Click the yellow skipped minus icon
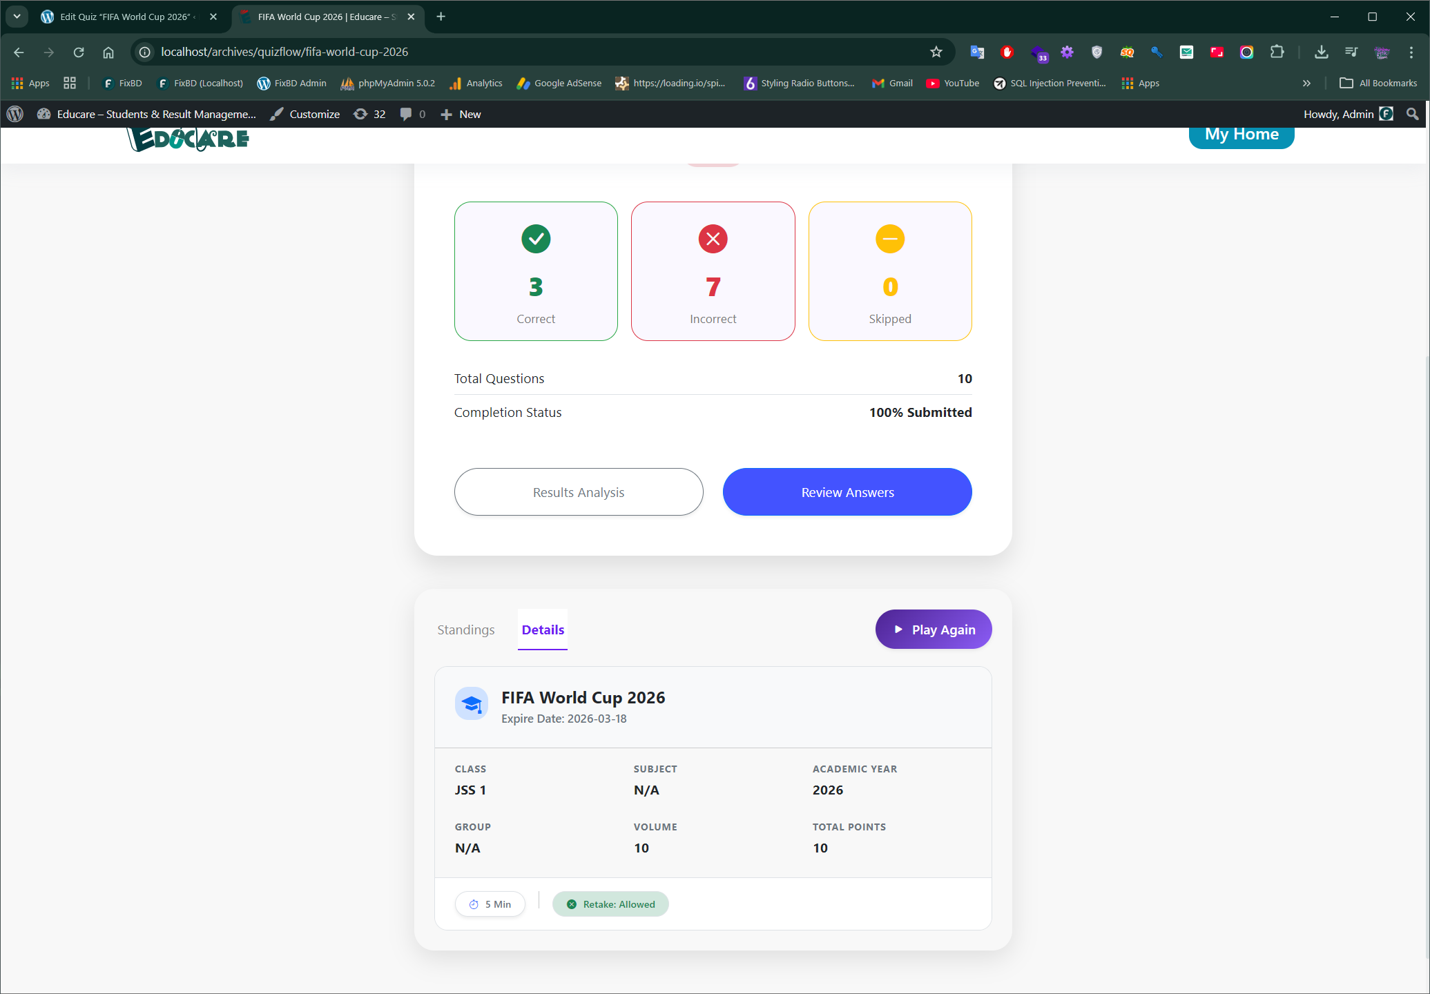 (x=889, y=239)
